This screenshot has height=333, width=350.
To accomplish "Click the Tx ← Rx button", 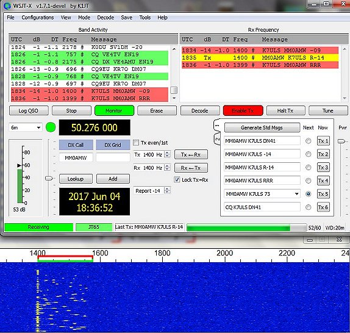I will point(191,155).
